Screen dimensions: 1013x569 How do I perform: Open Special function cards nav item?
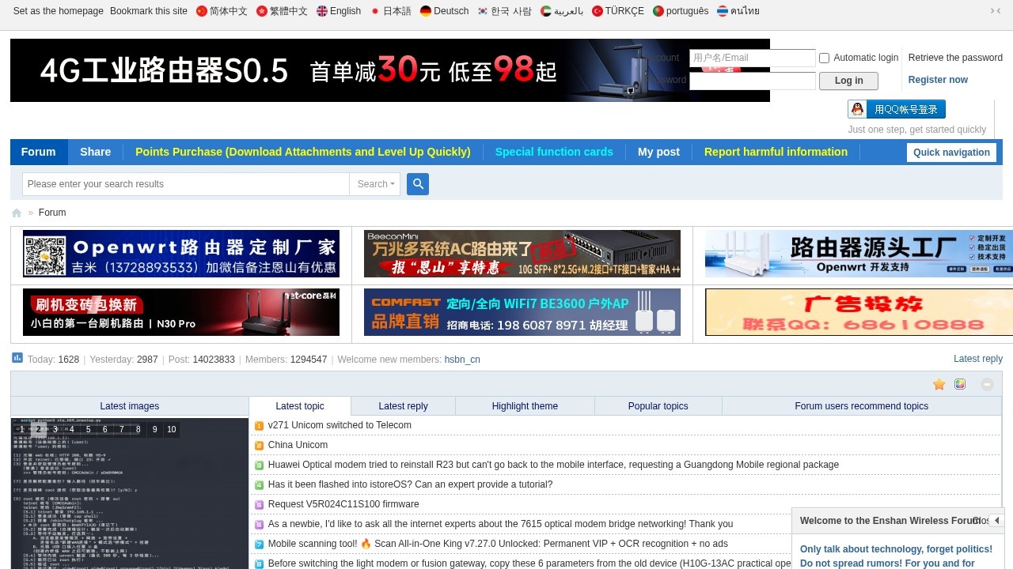(x=554, y=152)
